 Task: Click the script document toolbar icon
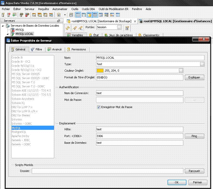click(59, 15)
